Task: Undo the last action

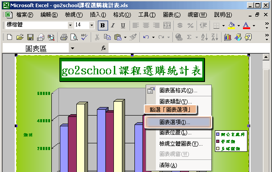Action: (146, 37)
